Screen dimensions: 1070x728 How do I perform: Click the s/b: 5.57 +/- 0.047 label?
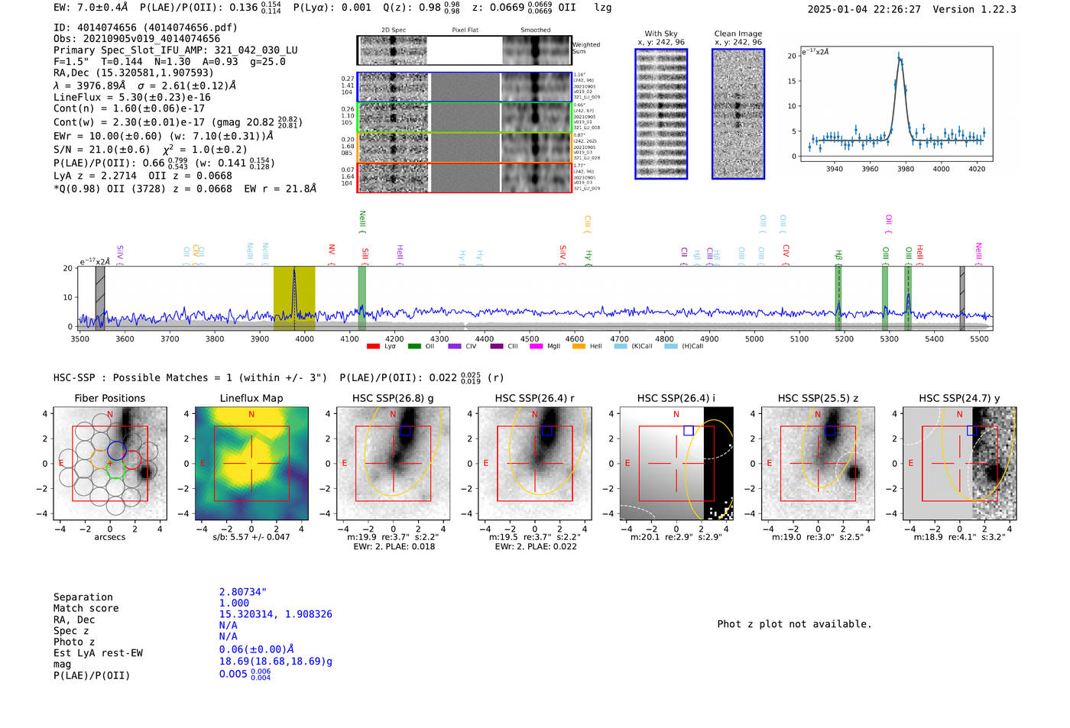click(x=251, y=537)
